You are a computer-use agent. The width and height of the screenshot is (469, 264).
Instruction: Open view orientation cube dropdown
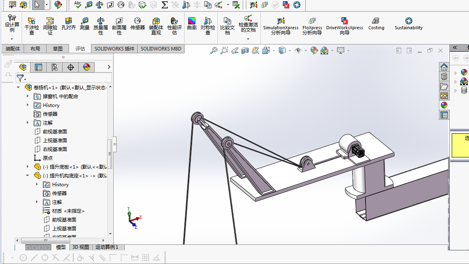click(x=274, y=51)
